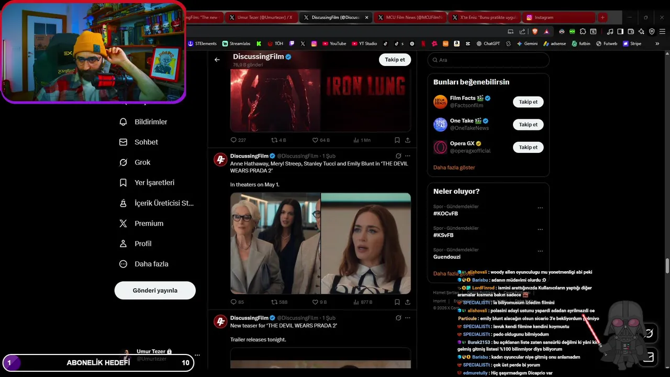Open left image of Meryl Streep scene
Image resolution: width=670 pixels, height=377 pixels.
coord(275,243)
